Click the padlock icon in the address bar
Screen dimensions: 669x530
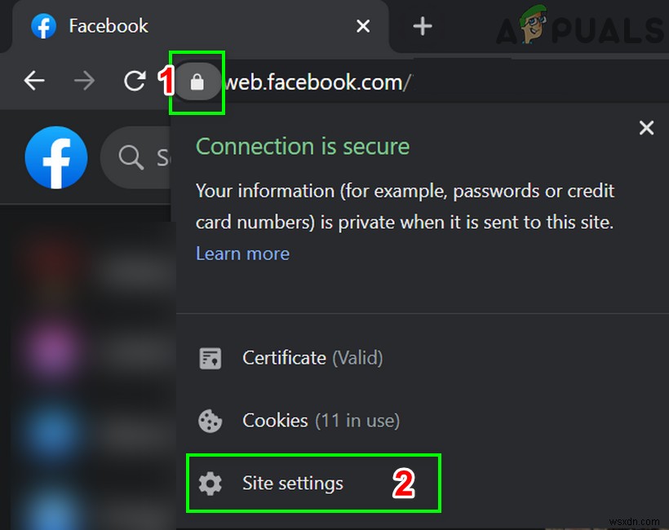(197, 82)
